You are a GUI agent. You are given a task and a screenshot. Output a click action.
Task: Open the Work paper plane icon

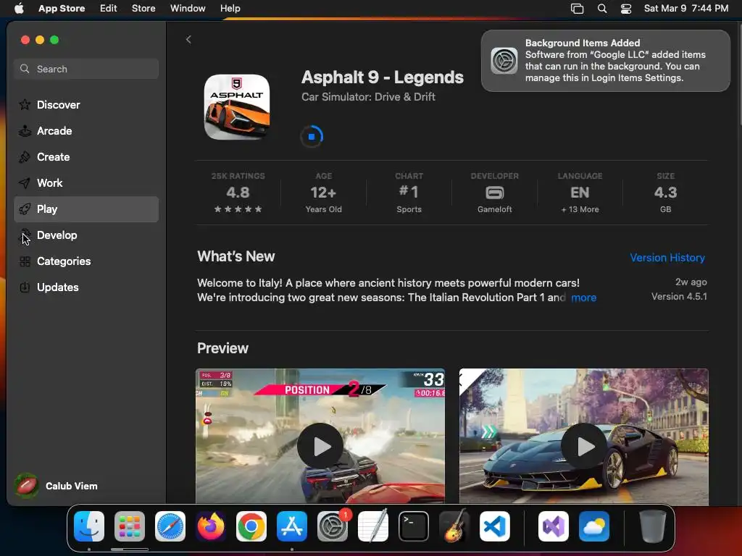[x=25, y=183]
